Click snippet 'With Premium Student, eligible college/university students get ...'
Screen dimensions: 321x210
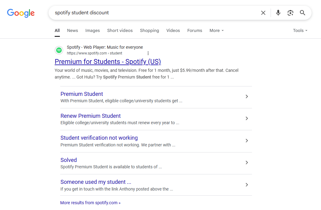pyautogui.click(x=121, y=101)
